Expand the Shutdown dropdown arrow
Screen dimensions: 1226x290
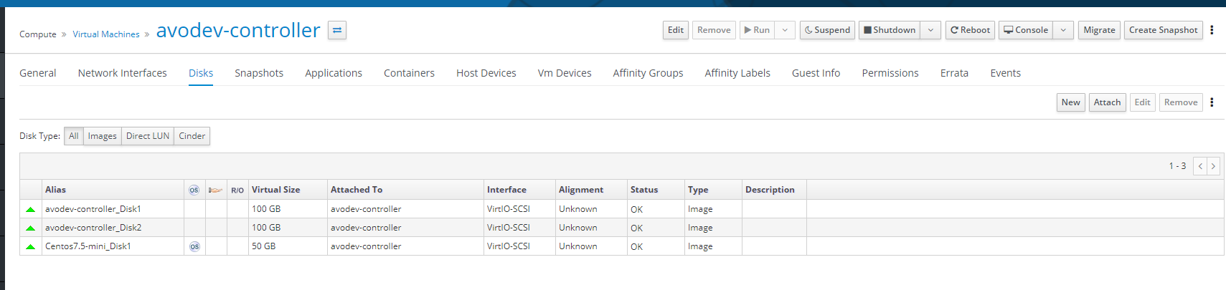click(930, 30)
